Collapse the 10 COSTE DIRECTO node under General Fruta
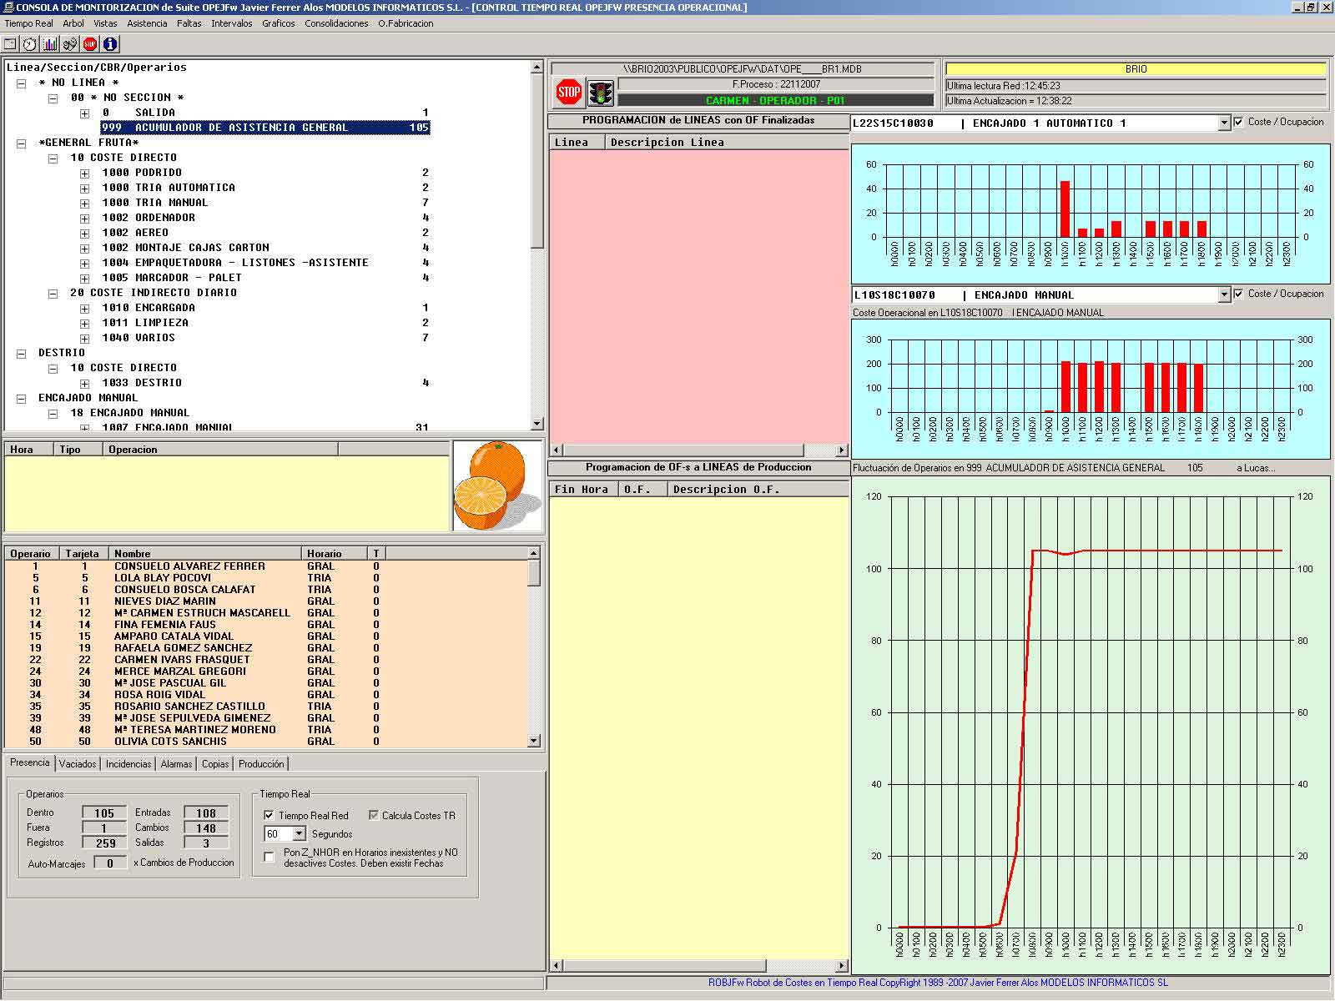The width and height of the screenshot is (1335, 1001). pyautogui.click(x=53, y=158)
